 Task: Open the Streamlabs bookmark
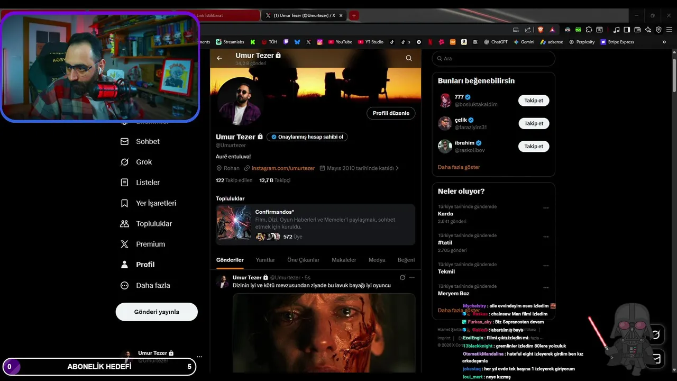pyautogui.click(x=230, y=42)
